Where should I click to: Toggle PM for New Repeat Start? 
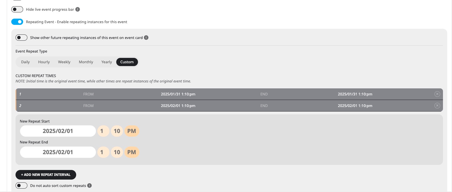point(132,131)
